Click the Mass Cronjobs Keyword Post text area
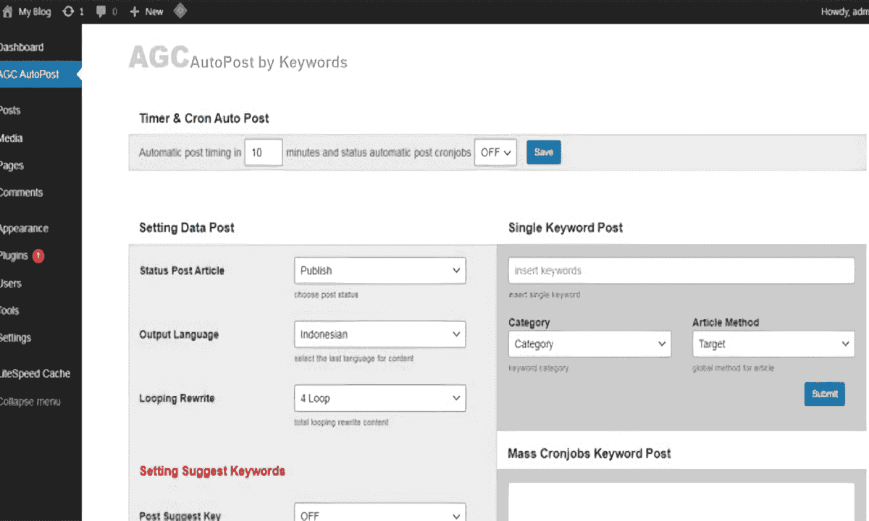Viewport: 869px width, 521px height. tap(681, 502)
